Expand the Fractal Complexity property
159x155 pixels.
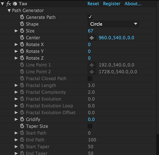point(16,92)
